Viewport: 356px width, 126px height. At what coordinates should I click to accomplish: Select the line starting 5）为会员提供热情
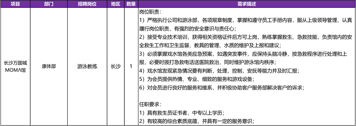pyautogui.click(x=197, y=79)
